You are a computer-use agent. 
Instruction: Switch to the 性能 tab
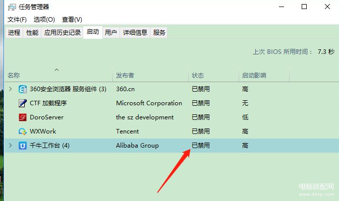[x=32, y=32]
